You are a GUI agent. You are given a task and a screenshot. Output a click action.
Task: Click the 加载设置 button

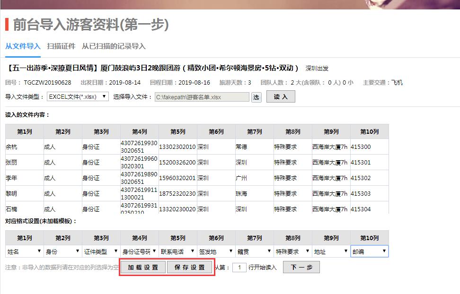pos(143,267)
